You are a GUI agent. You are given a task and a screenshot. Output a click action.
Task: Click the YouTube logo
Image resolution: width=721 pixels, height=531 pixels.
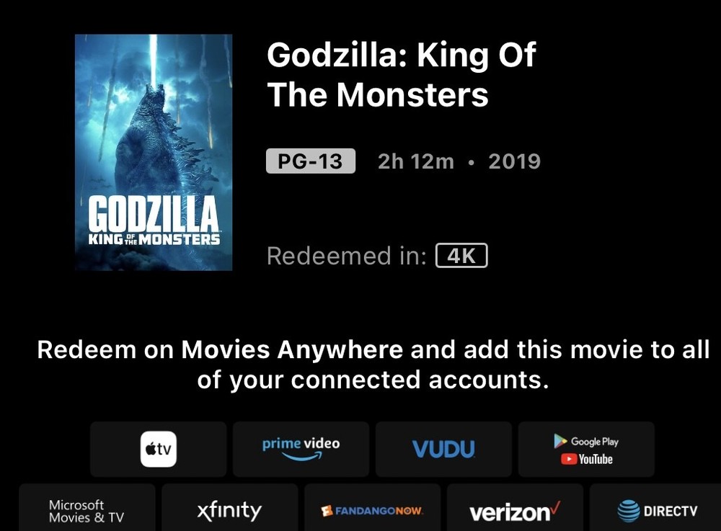click(586, 459)
